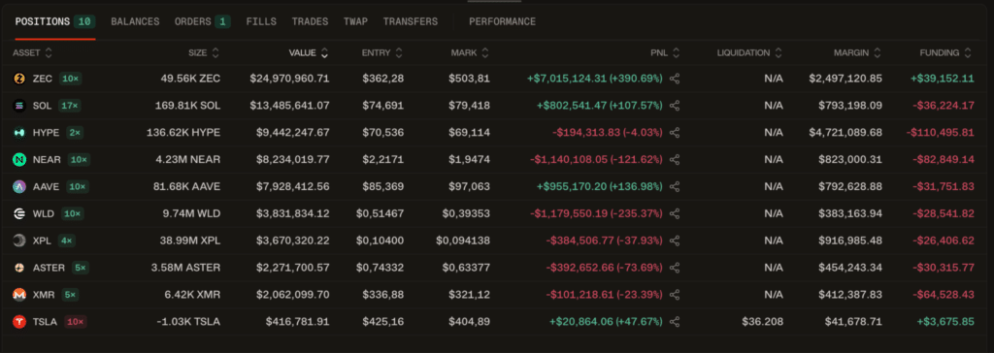The height and width of the screenshot is (353, 994).
Task: Sort table by ASSET column
Action: [x=32, y=53]
